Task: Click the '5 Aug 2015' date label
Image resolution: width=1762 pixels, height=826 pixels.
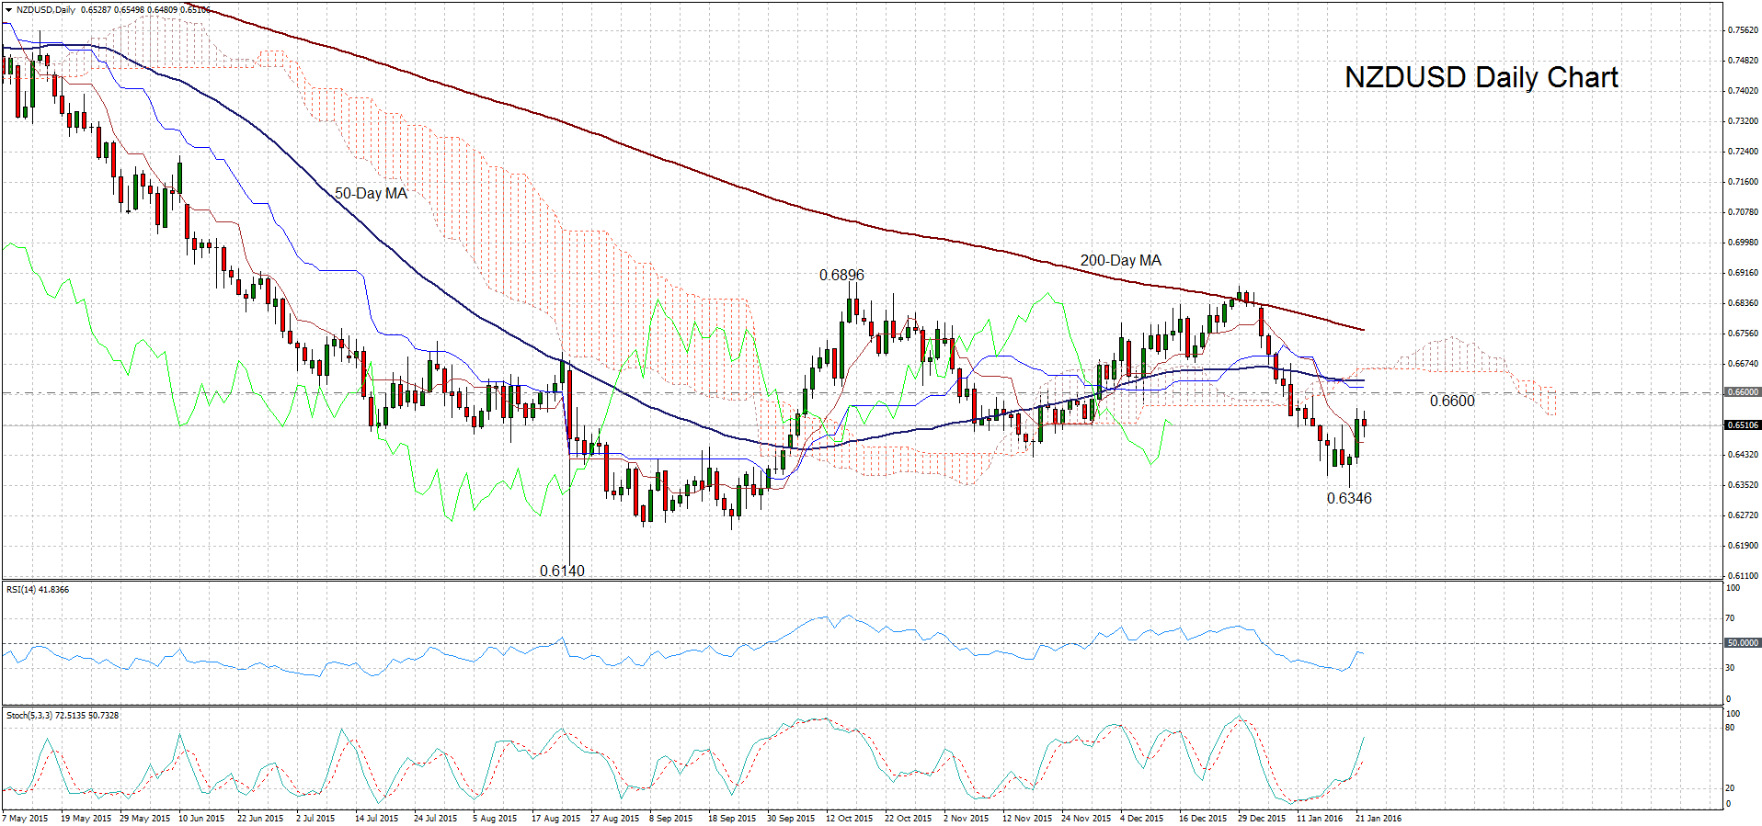Action: [495, 818]
